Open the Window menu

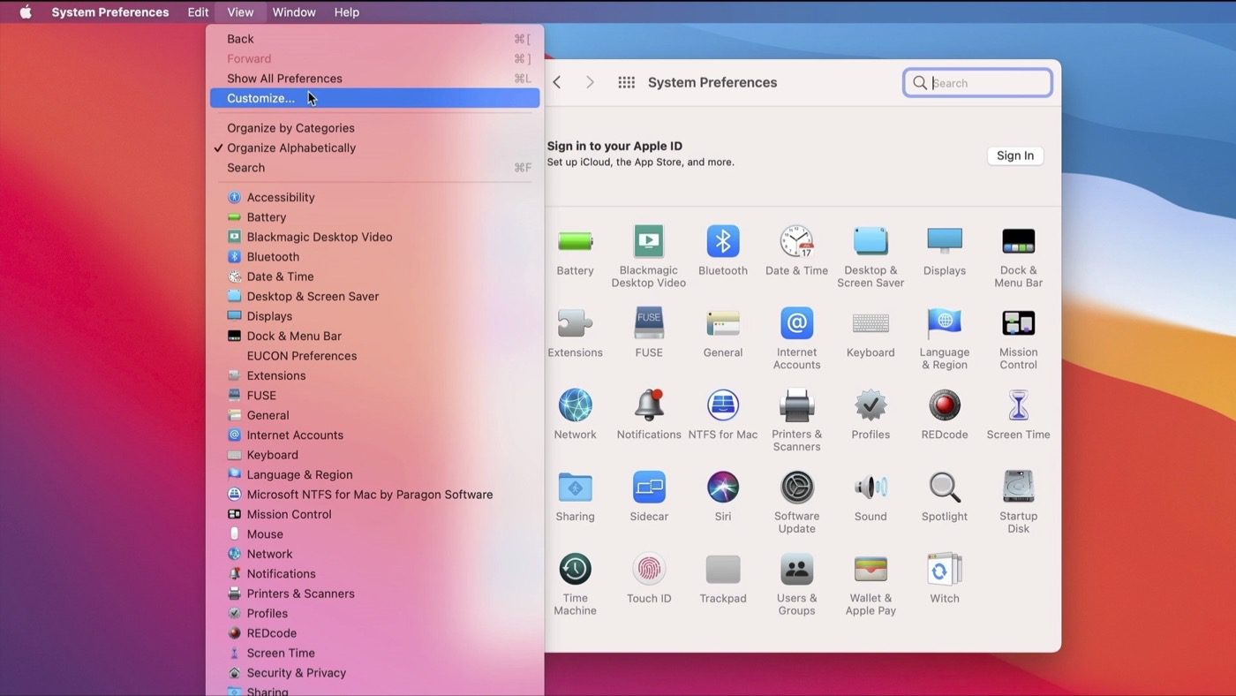pos(294,12)
